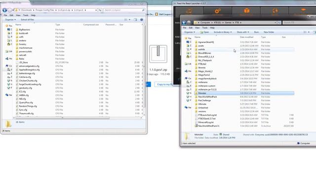Click the Reika folder icon
Viewport: 316px width, 177px height.
tap(17, 59)
